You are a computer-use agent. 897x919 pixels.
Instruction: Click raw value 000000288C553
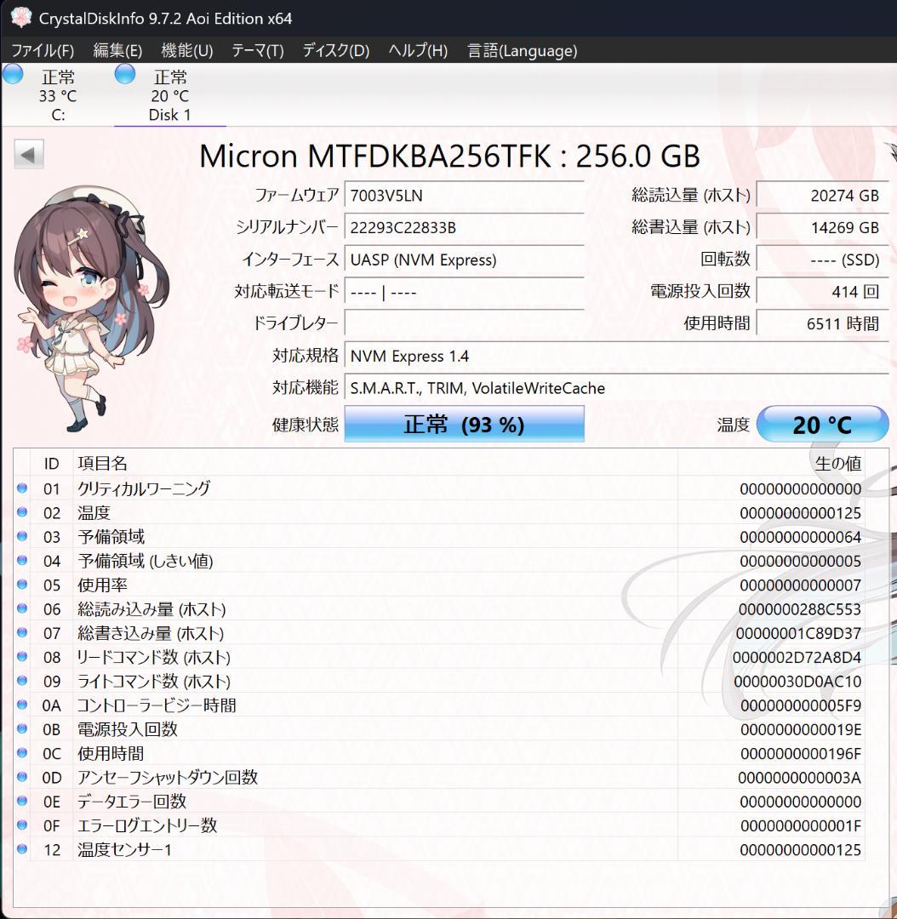pos(800,609)
